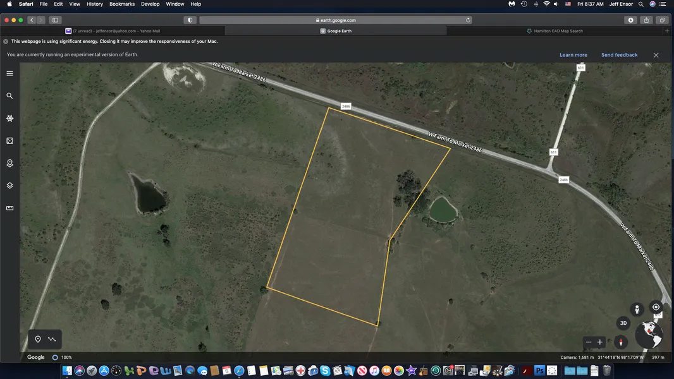
Task: Click the I'm Feeling Lucky dice icon
Action: (9, 141)
